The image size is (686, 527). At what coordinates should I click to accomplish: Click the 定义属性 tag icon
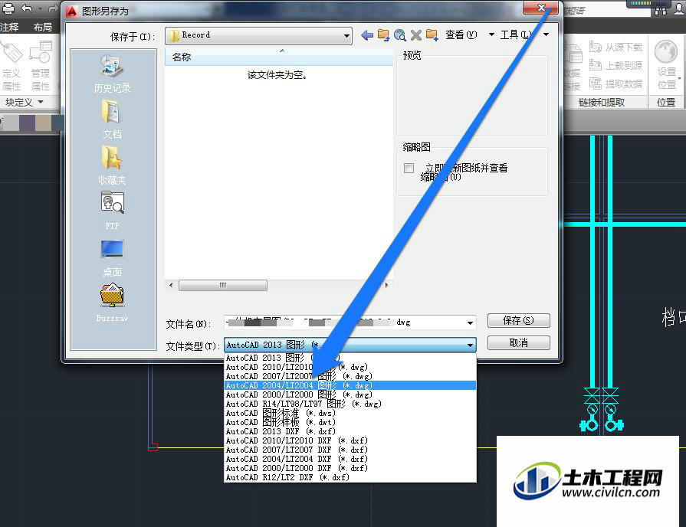(x=11, y=52)
